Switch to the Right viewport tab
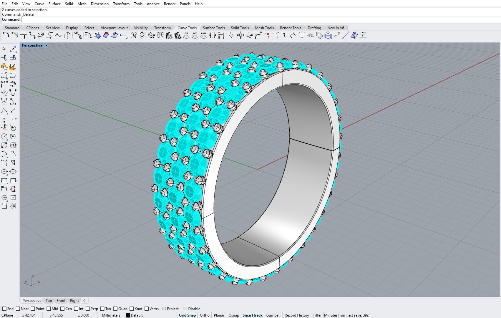The height and width of the screenshot is (318, 501). tap(74, 301)
